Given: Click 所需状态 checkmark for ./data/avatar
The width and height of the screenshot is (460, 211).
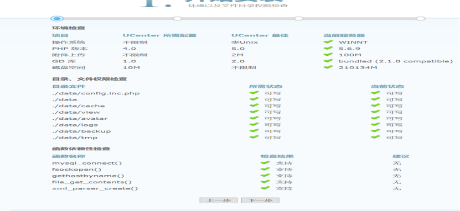Looking at the screenshot, I should (254, 118).
